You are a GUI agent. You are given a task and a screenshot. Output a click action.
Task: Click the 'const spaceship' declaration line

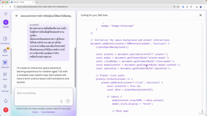pos(133,68)
